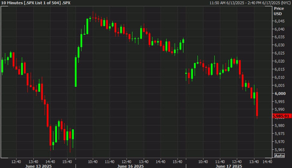292x168 pixels.
Task: Click the 6,020 price axis label
Action: click(279, 61)
